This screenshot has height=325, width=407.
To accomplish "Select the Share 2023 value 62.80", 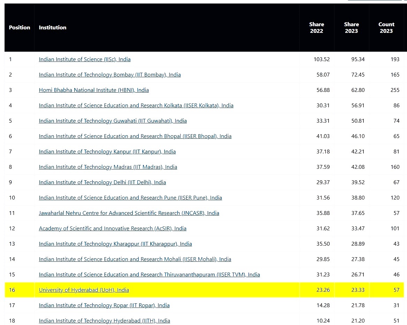I will (x=358, y=90).
